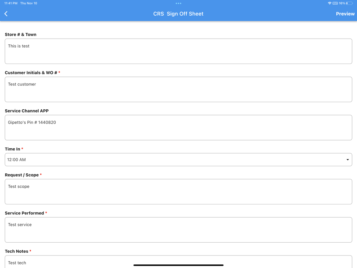Open the three-dot multitasking menu
The width and height of the screenshot is (357, 268).
point(178,4)
